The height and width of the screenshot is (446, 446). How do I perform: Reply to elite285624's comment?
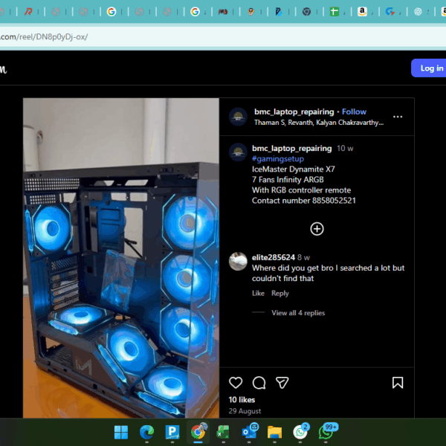coord(279,294)
